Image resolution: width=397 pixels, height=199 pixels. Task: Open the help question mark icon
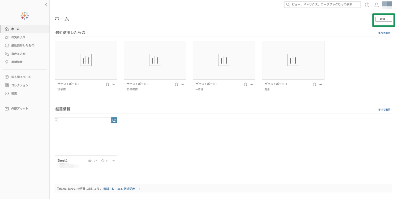(367, 5)
